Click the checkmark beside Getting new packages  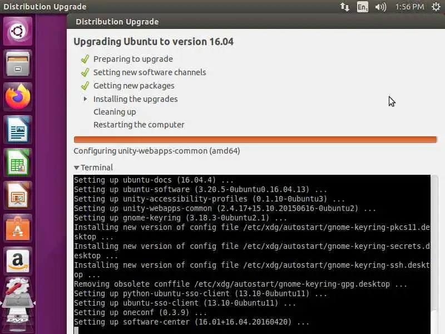pyautogui.click(x=85, y=86)
